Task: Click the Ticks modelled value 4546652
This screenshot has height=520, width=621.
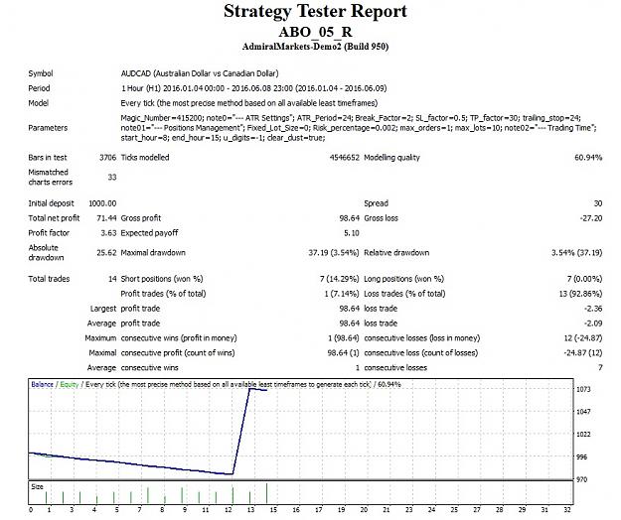Action: (x=344, y=158)
